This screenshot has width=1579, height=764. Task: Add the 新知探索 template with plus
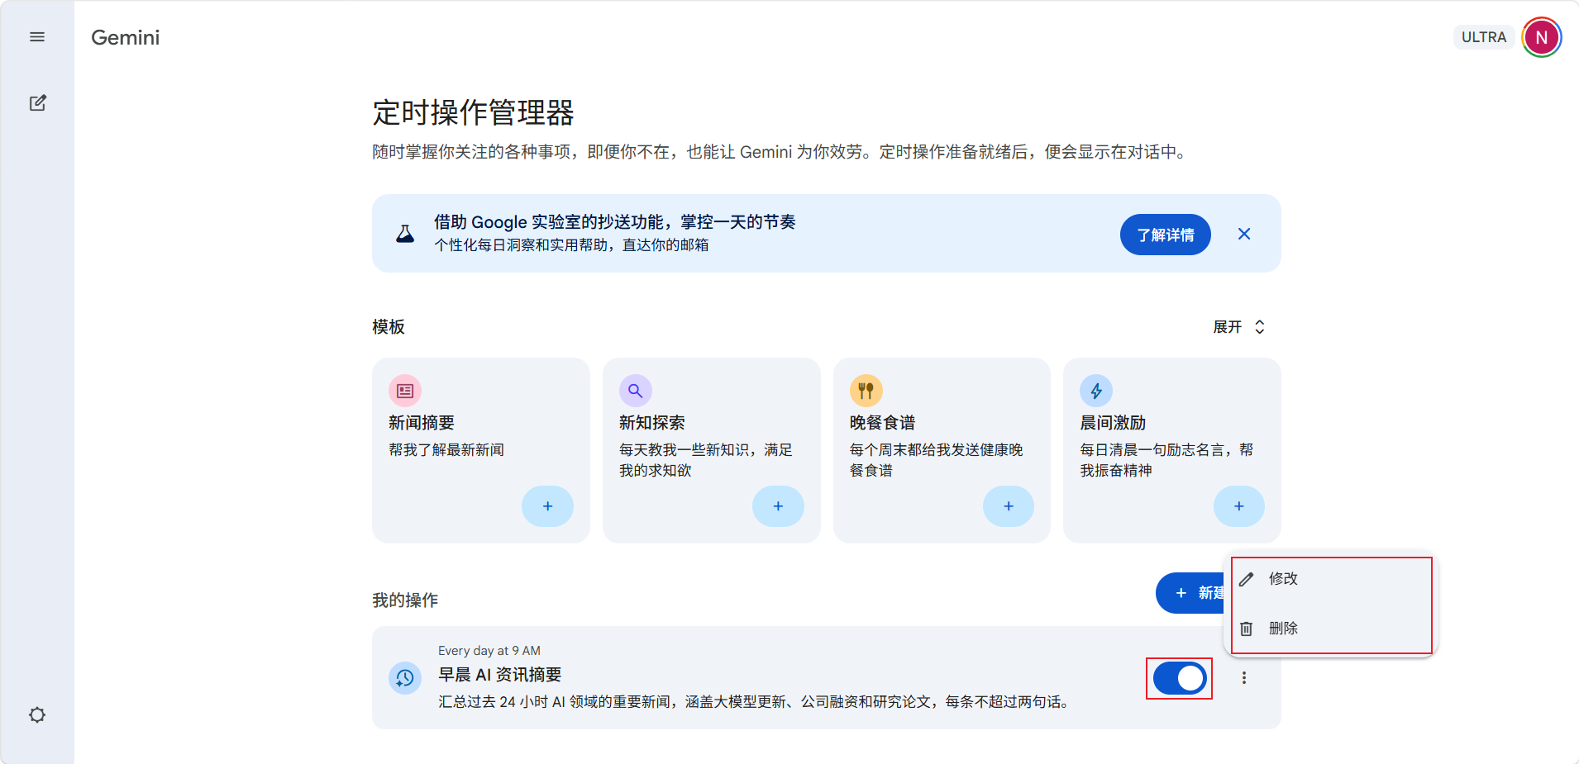click(778, 506)
